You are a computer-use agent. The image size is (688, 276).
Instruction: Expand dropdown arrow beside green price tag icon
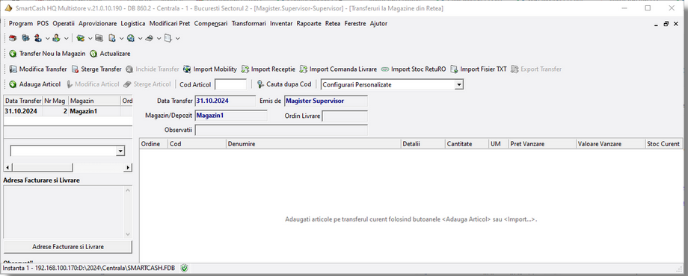[90, 39]
